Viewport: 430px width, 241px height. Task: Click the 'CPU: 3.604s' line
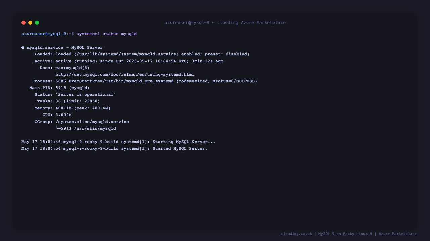[x=57, y=115]
